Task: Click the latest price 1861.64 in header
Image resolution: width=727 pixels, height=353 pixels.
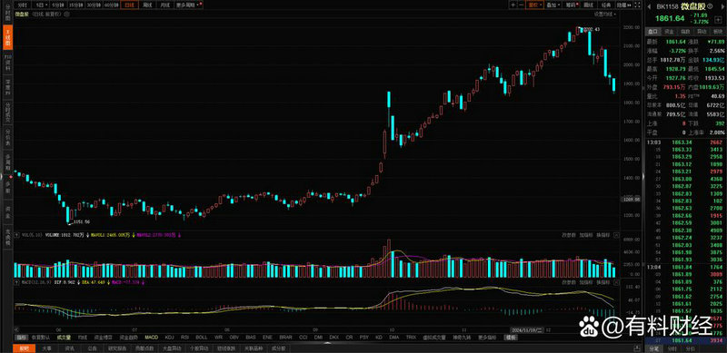Action: [670, 18]
